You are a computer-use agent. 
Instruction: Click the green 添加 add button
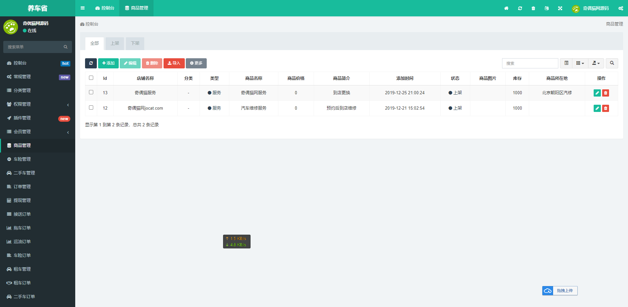pyautogui.click(x=108, y=63)
